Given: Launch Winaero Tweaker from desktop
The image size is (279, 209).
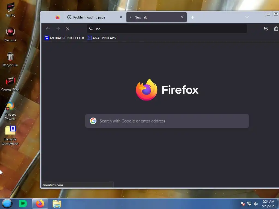Looking at the screenshot, I should [10, 111].
